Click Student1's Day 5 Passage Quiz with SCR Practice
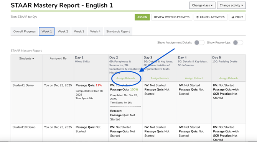 point(226,94)
